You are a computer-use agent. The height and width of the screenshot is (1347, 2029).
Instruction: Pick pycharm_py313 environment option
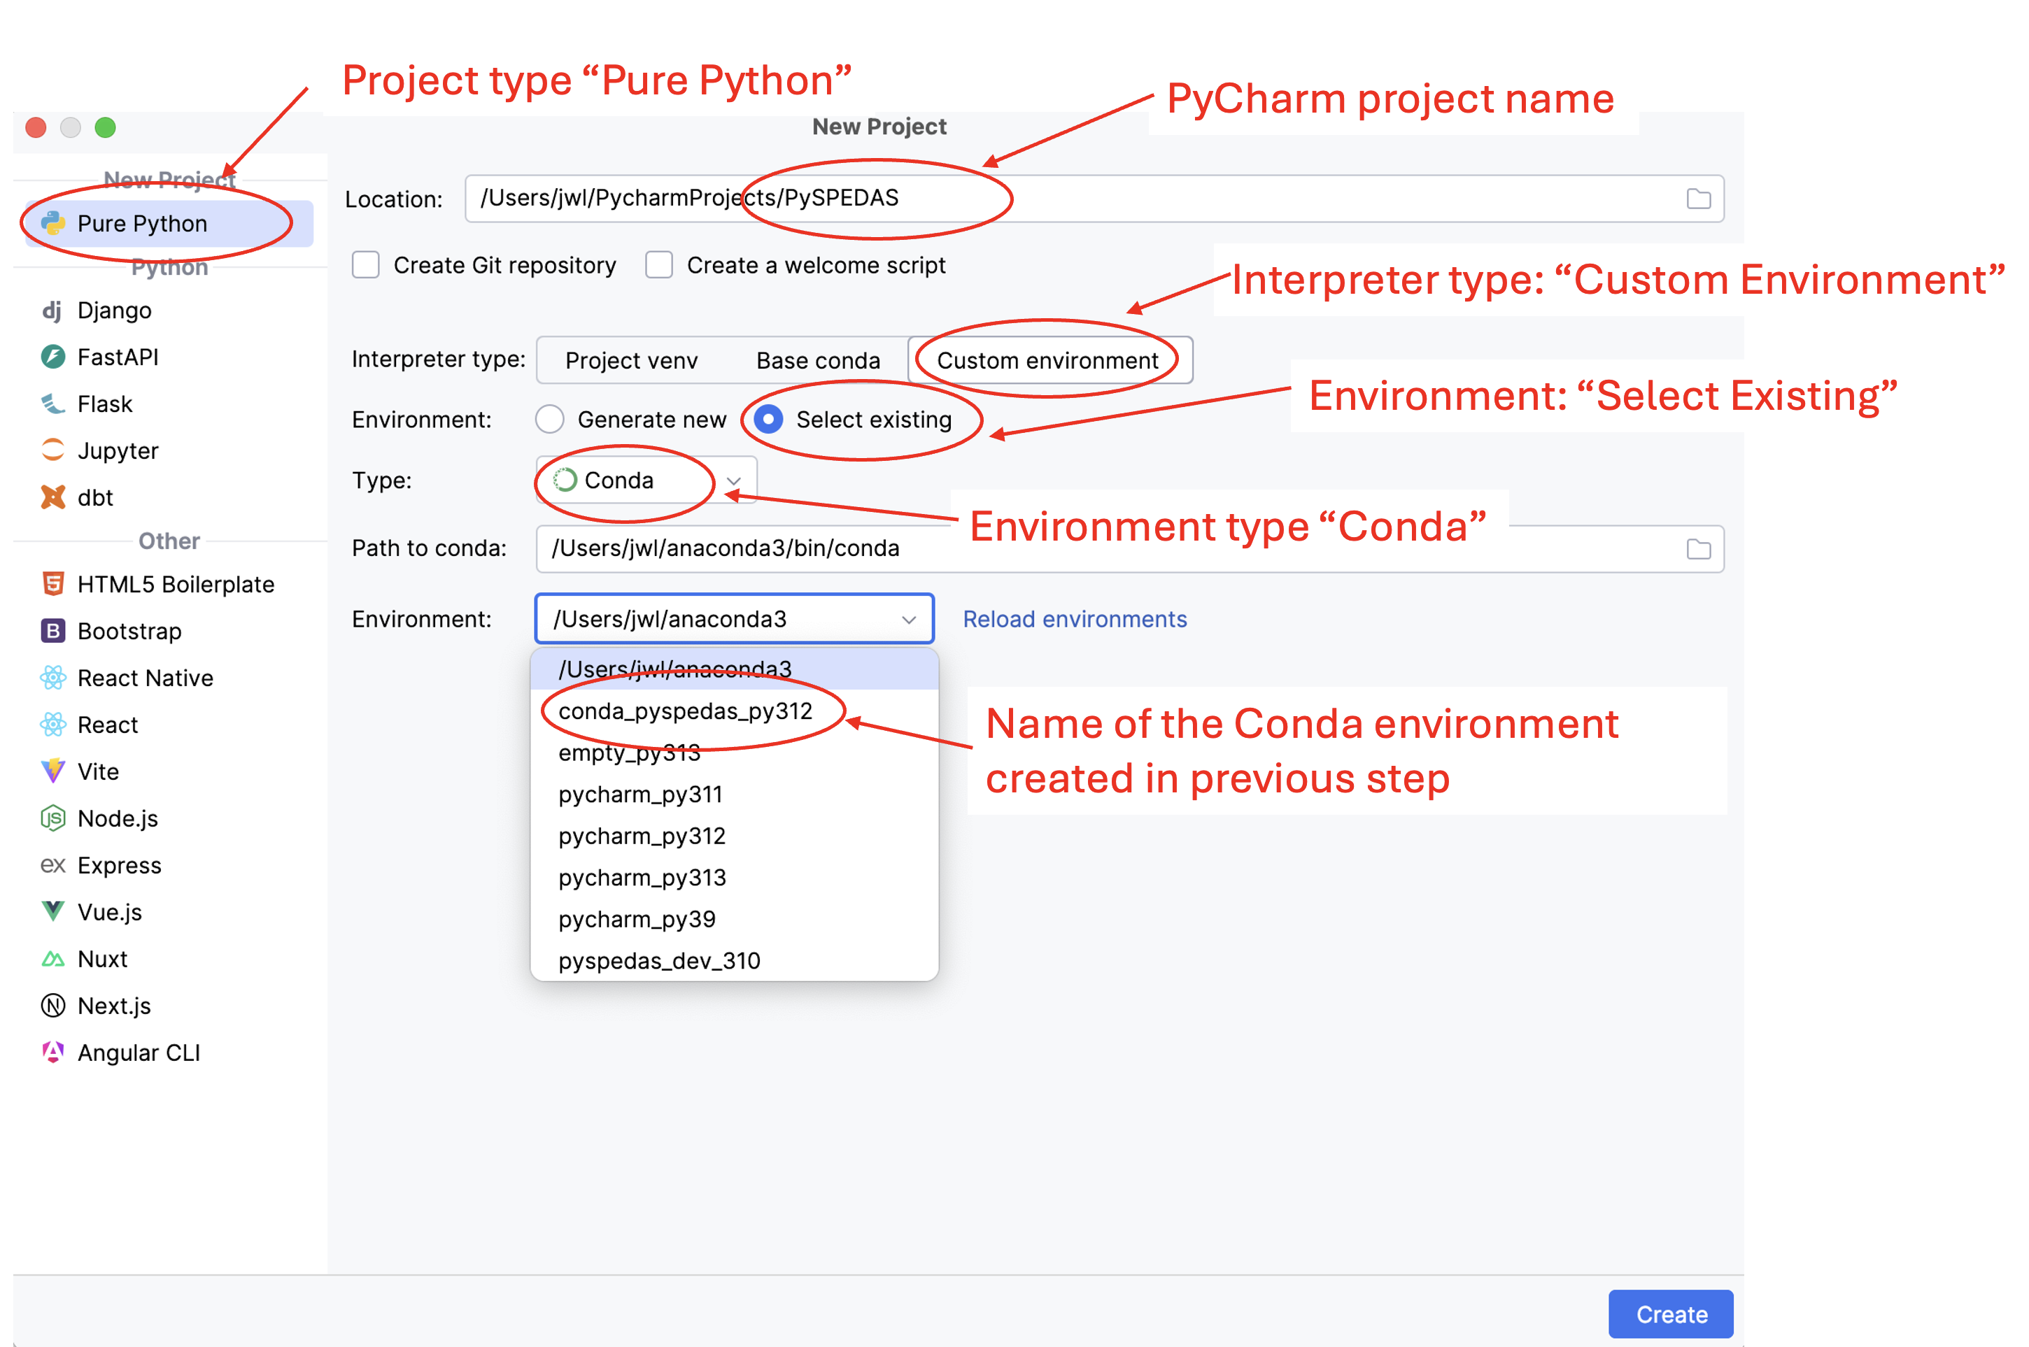735,877
